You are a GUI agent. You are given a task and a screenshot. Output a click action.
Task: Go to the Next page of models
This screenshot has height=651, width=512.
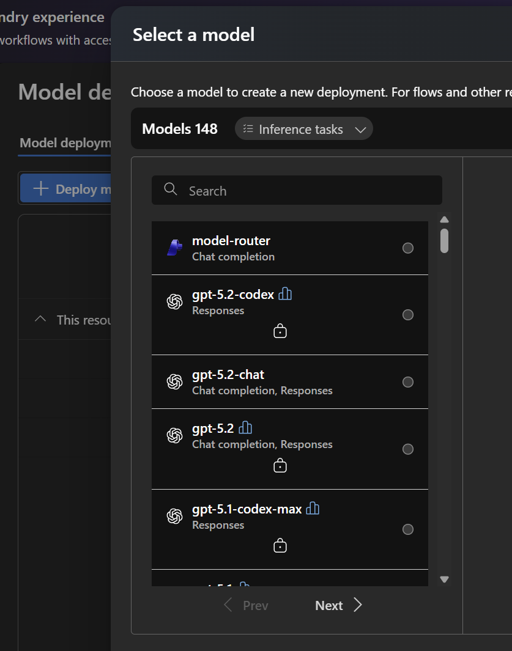coord(338,605)
